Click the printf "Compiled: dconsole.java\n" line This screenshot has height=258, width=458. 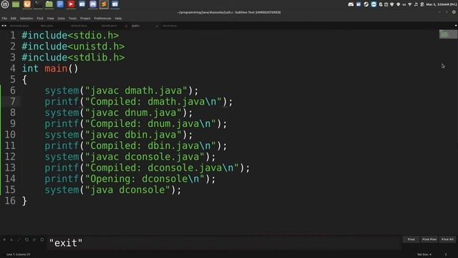point(147,168)
